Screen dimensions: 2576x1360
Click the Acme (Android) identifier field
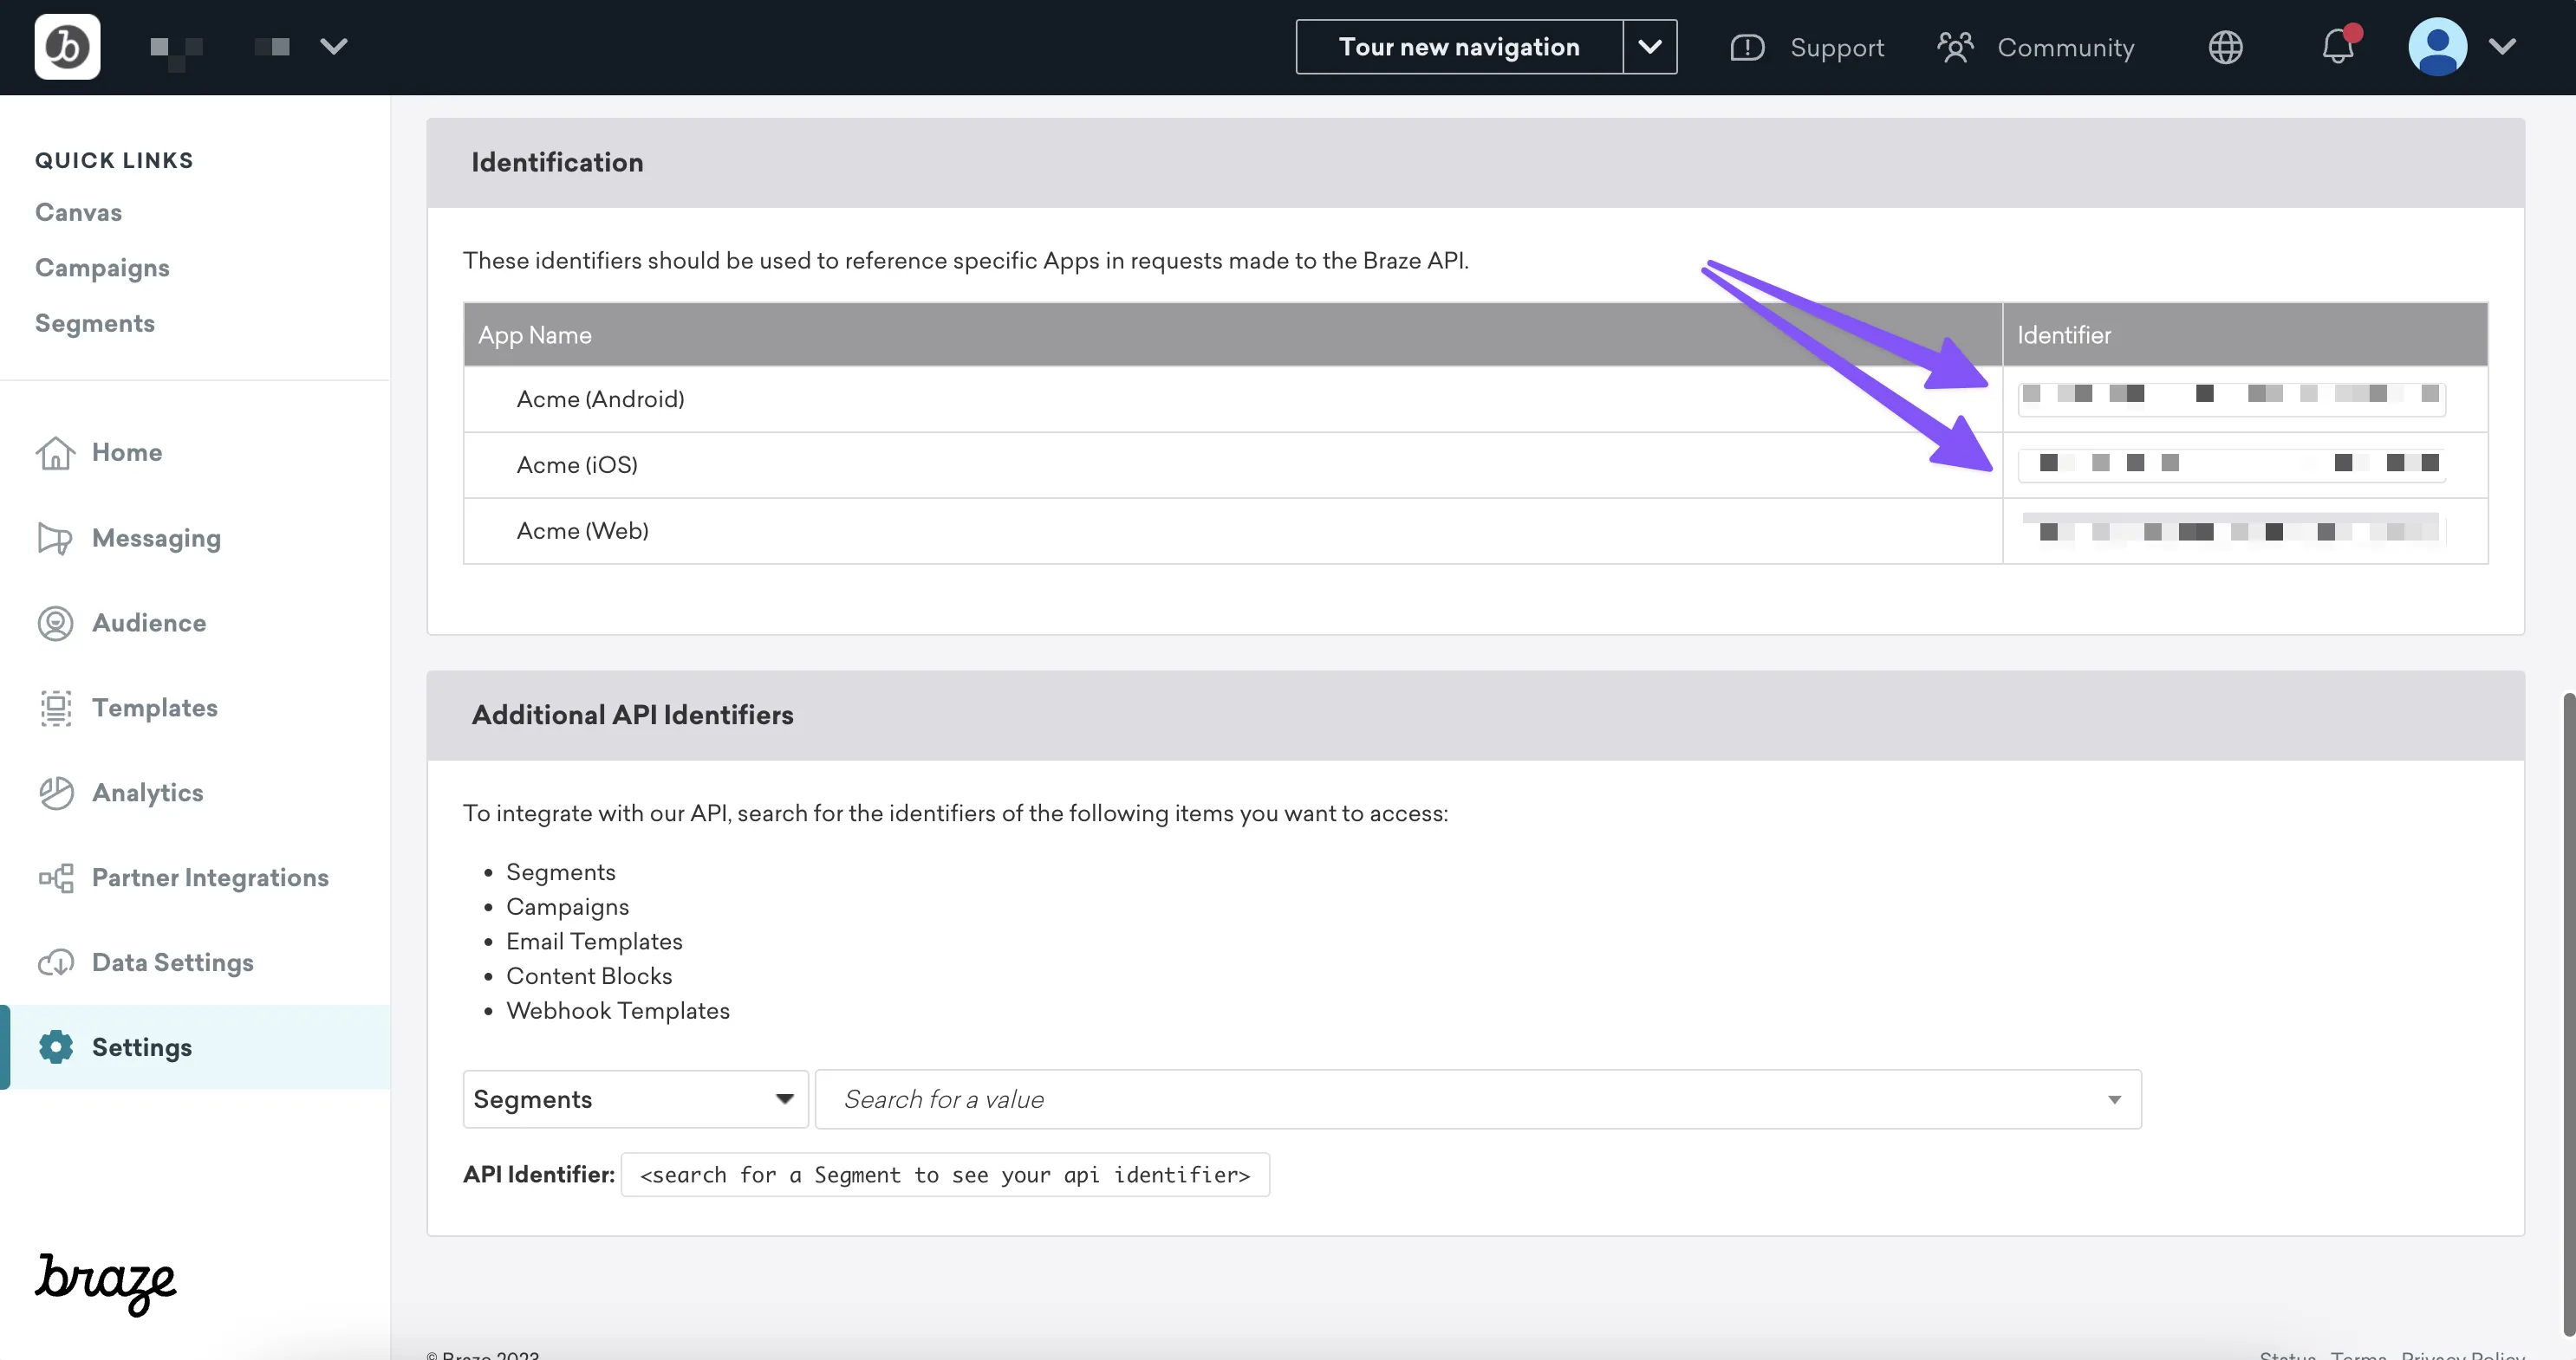coord(2231,398)
